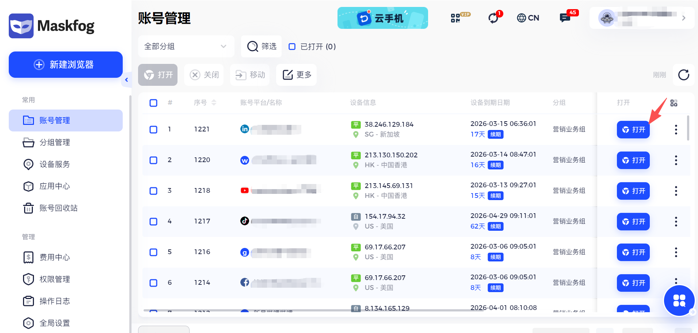
Task: Select checkbox for row 1218
Action: pyautogui.click(x=153, y=191)
